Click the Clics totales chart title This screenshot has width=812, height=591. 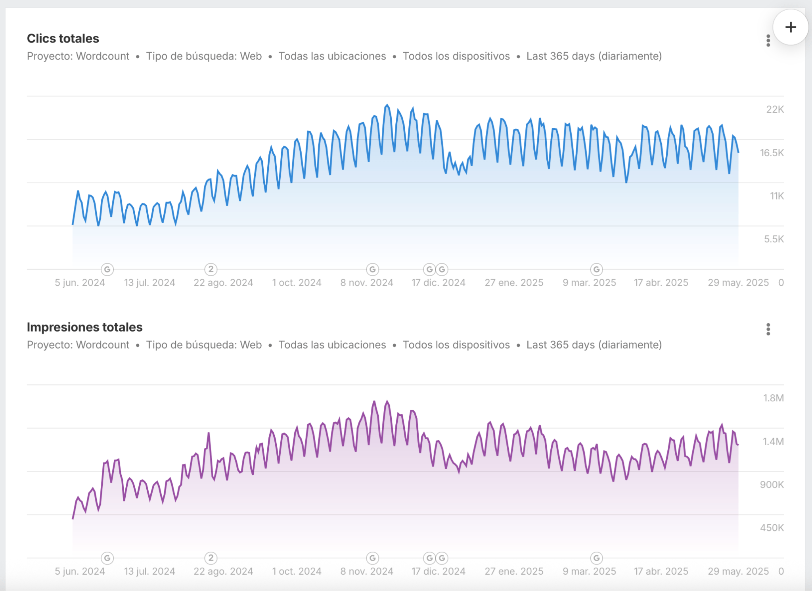(63, 38)
